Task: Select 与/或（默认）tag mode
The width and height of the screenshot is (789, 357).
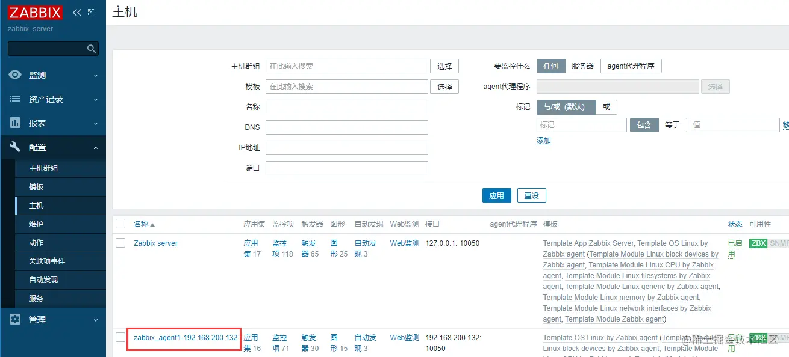Action: 566,107
